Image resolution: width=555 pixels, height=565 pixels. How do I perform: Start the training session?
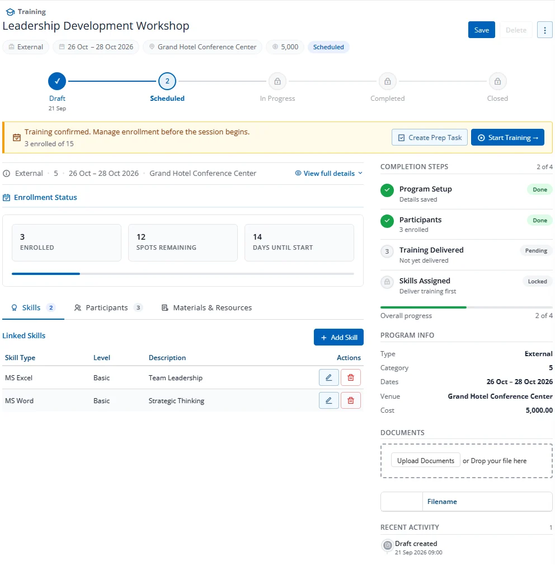click(x=507, y=138)
